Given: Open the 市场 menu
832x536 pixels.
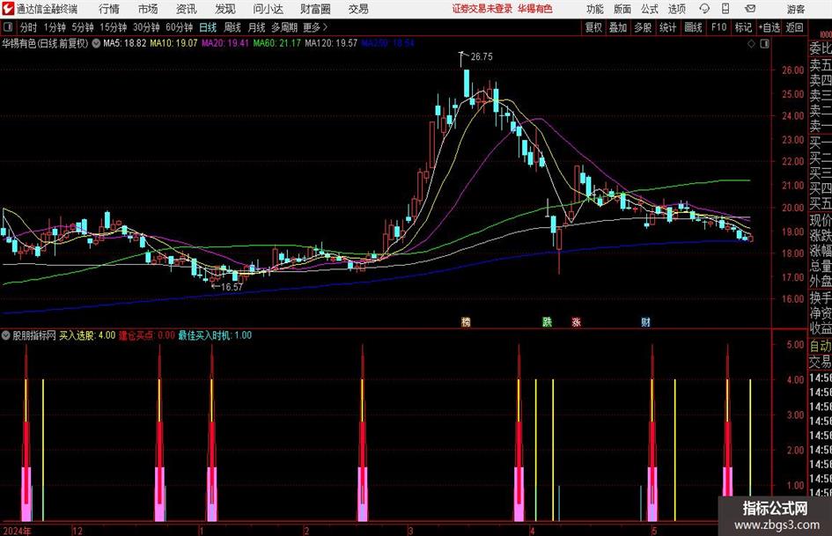Looking at the screenshot, I should 148,9.
